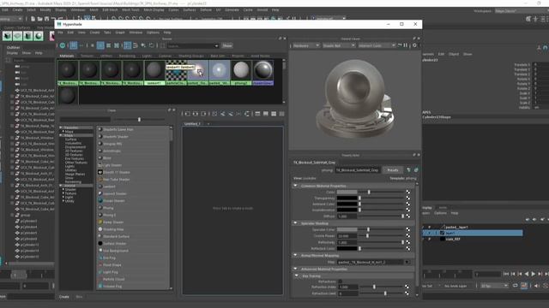Open the Shader Ball geometry dropdown
Screen dimensions: 549x308
[339, 45]
